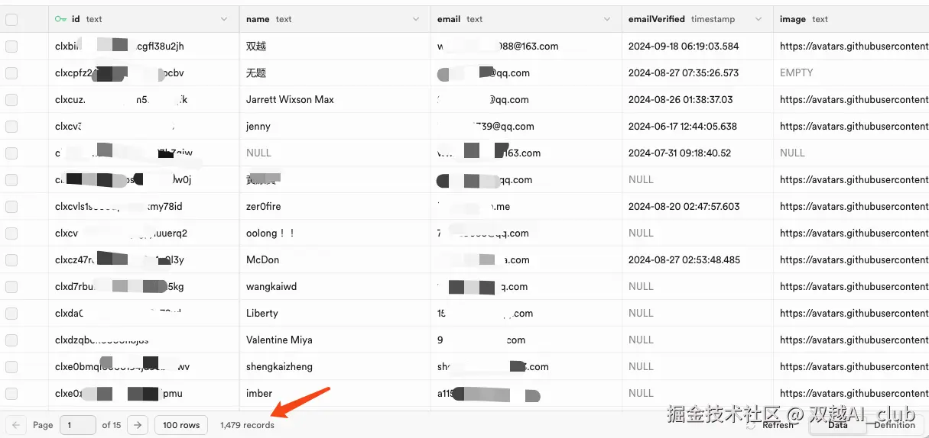Viewport: 929px width, 438px height.
Task: Select the emailVerified cell 2024-06-17 12:44:05.638
Action: pyautogui.click(x=683, y=127)
